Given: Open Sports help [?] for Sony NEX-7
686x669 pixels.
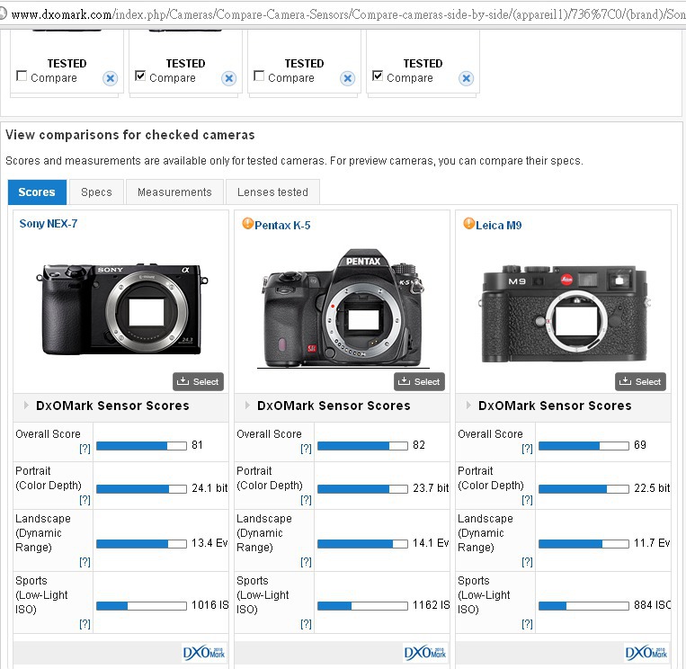Looking at the screenshot, I should tap(85, 624).
